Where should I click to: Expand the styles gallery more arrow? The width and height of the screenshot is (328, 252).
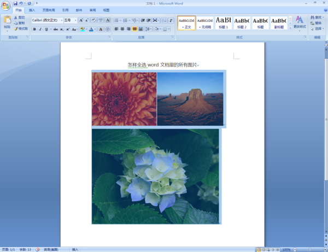point(290,28)
